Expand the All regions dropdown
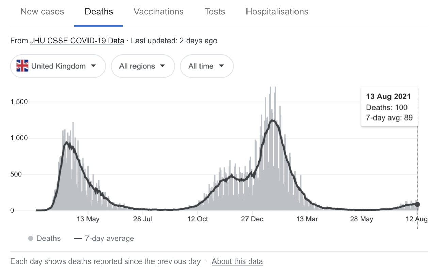Image resolution: width=431 pixels, height=270 pixels. coord(143,66)
